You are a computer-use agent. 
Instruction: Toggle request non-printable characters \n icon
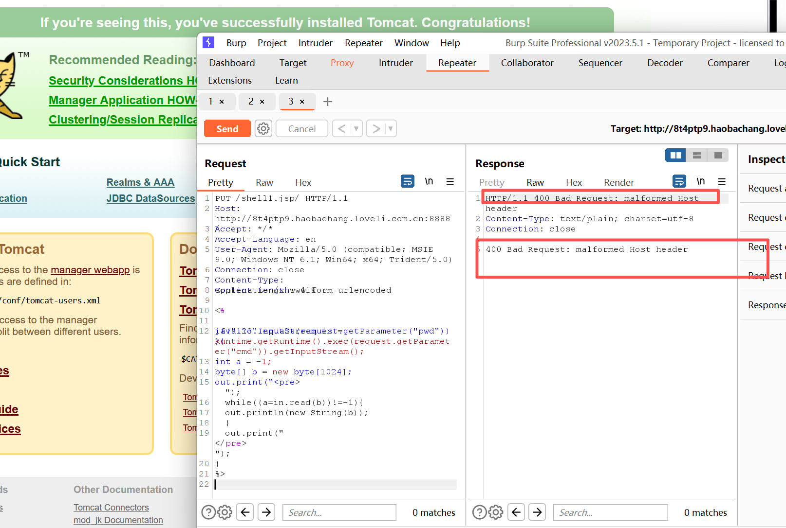[x=429, y=181]
